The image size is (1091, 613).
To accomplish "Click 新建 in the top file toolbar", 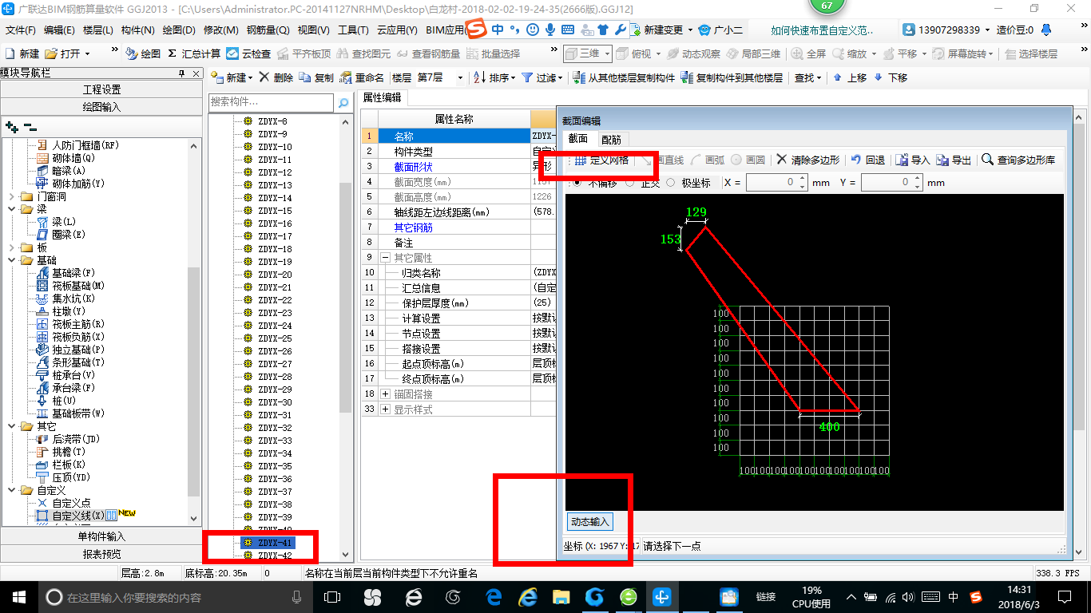I will pyautogui.click(x=22, y=53).
